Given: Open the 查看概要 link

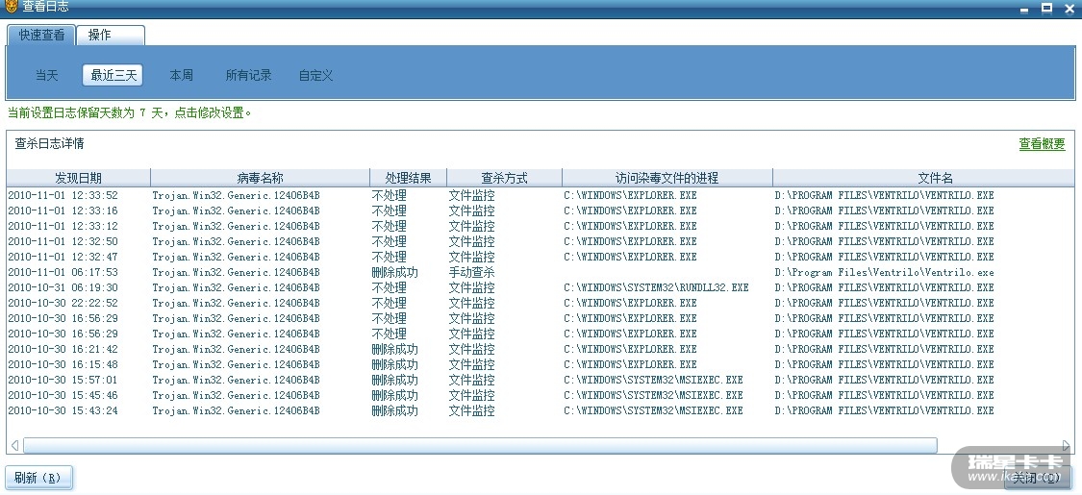Looking at the screenshot, I should 1042,144.
